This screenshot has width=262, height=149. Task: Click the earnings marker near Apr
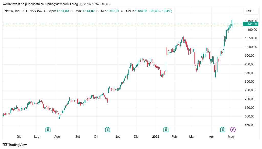(x=223, y=130)
